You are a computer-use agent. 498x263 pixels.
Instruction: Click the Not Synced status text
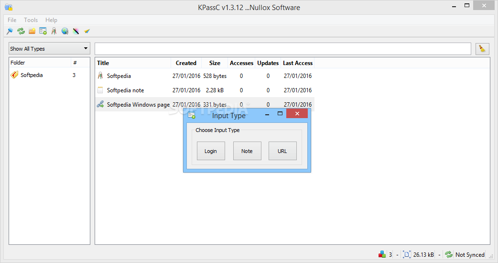pos(470,255)
